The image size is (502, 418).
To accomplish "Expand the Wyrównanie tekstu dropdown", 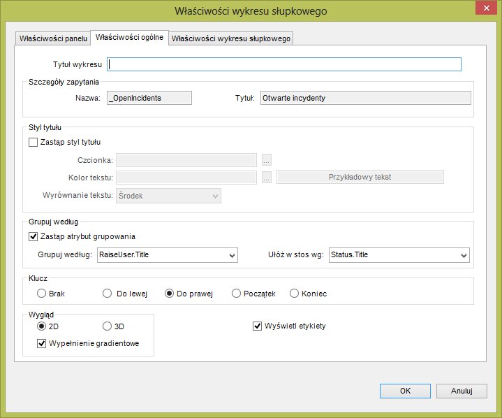I will [168, 196].
